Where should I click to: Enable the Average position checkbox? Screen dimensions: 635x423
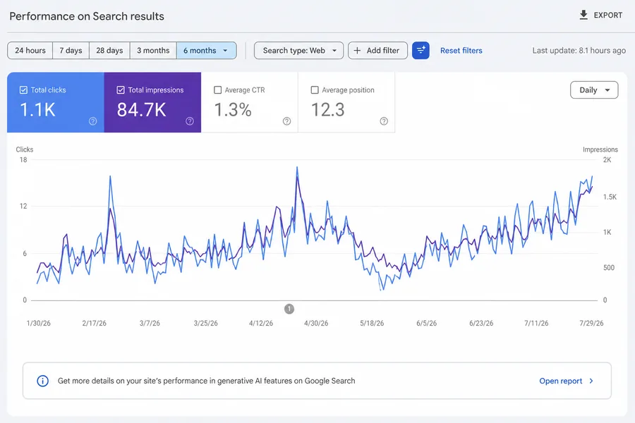pos(315,90)
